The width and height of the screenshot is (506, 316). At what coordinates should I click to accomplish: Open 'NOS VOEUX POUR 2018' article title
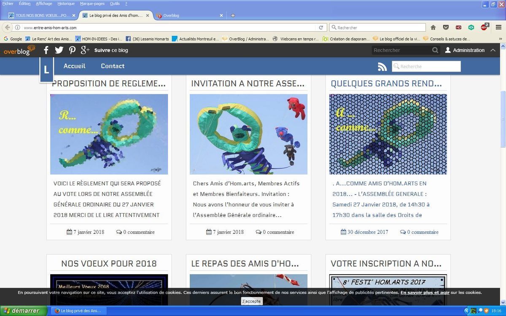tap(109, 264)
